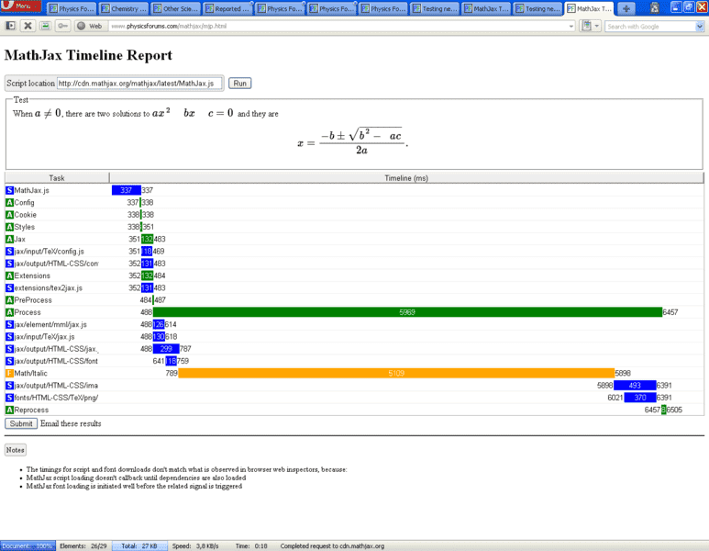Select the jax/output/HTML-CSS/ima task row label
Screen dimensions: 709x551
pos(56,386)
